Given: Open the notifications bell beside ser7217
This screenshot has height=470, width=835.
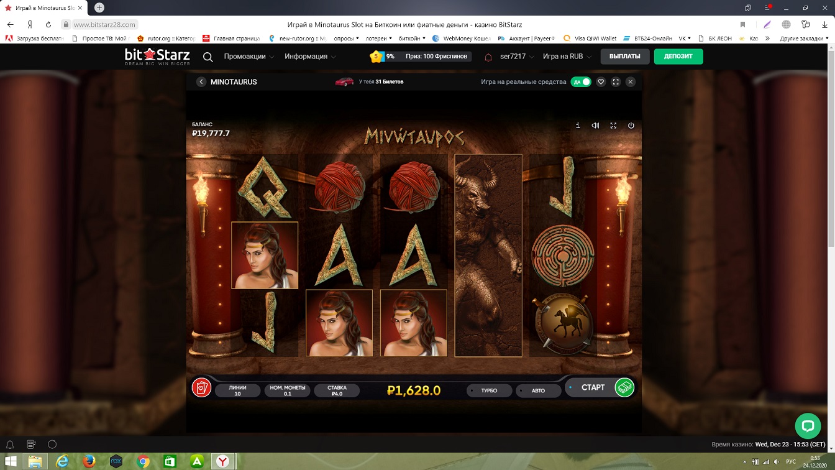Looking at the screenshot, I should (488, 57).
